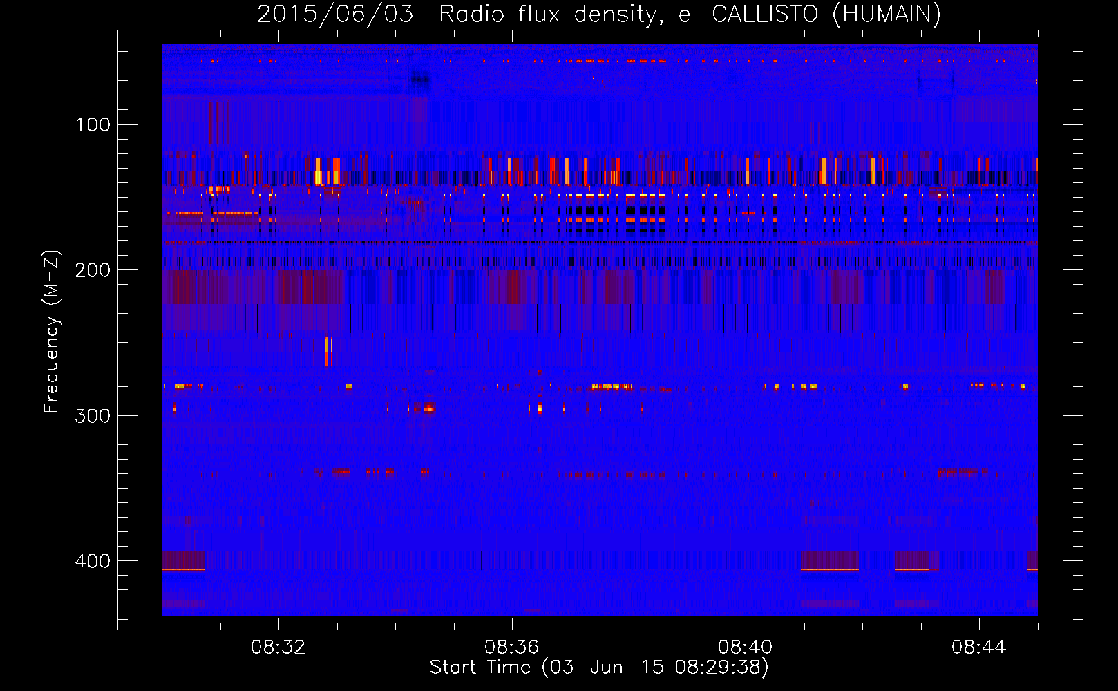
Task: Click the 100 frequency tick label
Action: click(x=93, y=124)
